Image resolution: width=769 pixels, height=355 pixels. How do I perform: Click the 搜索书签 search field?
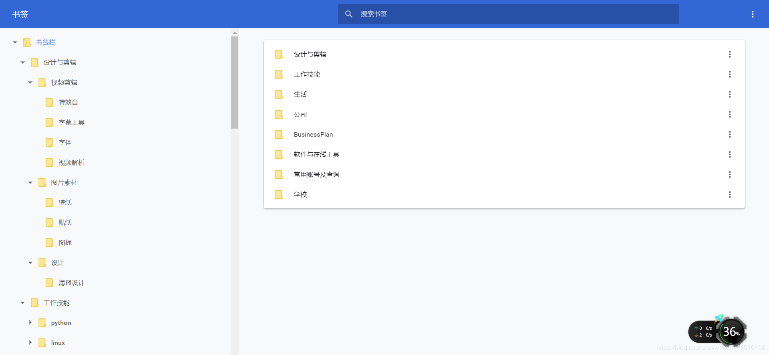click(508, 14)
